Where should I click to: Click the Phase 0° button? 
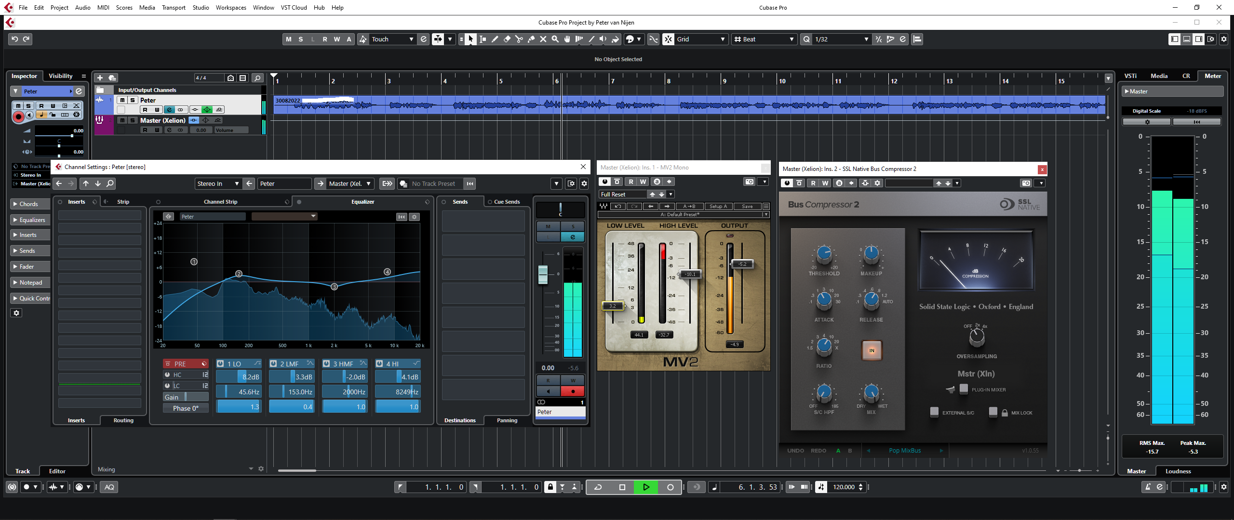tap(186, 408)
